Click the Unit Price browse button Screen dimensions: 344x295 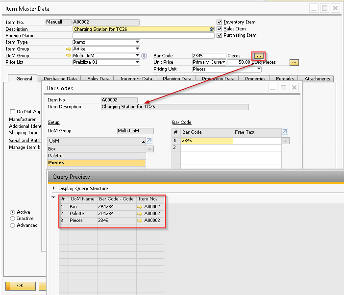[294, 62]
